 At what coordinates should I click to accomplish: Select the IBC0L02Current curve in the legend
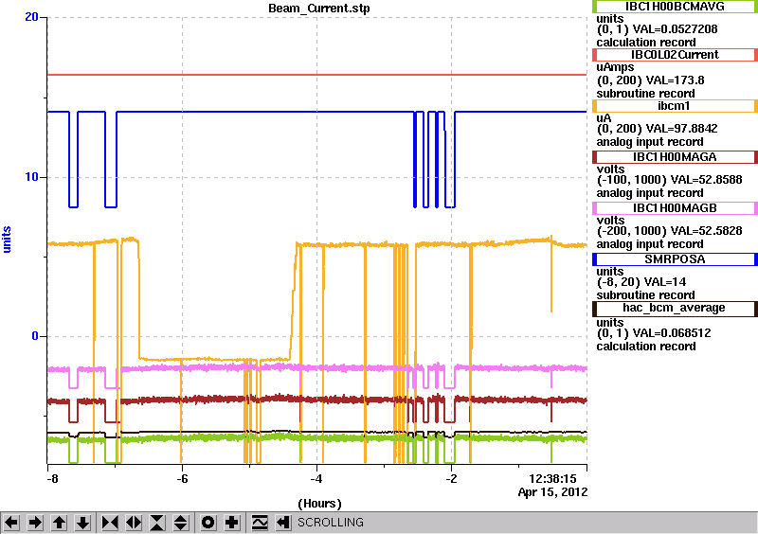[675, 55]
